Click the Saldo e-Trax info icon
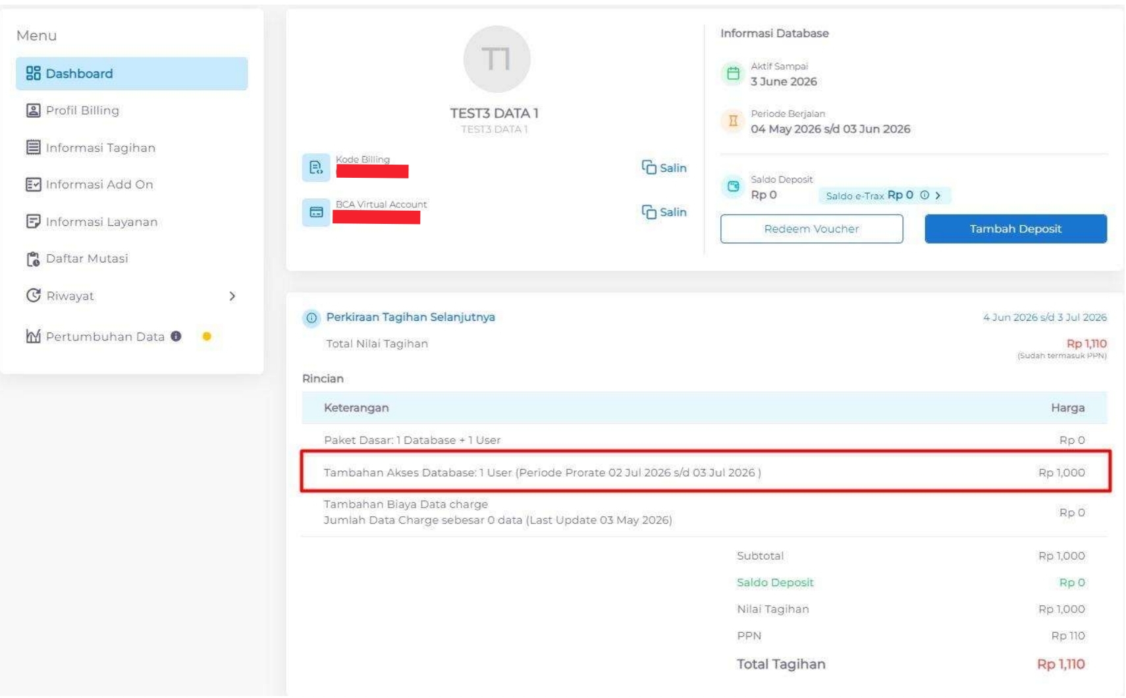The width and height of the screenshot is (1126, 698). tap(925, 195)
